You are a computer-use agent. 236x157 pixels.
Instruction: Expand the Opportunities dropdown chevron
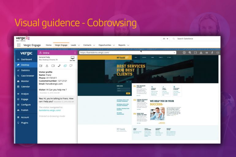[x=114, y=45]
